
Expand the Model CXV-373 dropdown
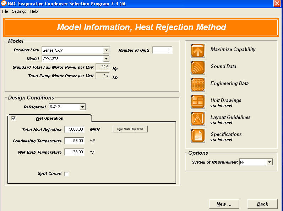(106, 59)
